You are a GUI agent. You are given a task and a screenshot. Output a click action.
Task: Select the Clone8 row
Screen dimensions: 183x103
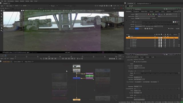click(152, 43)
